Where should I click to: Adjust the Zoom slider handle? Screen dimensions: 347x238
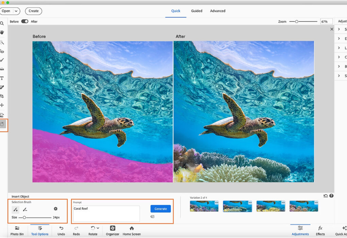click(297, 21)
